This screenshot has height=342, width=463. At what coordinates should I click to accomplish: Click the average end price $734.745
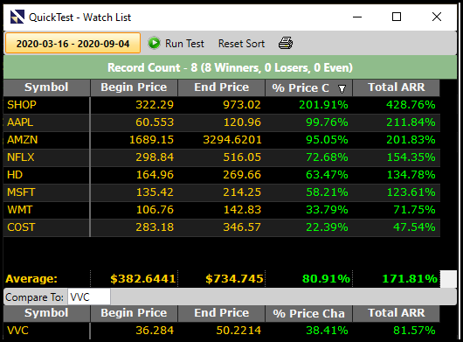pos(234,279)
